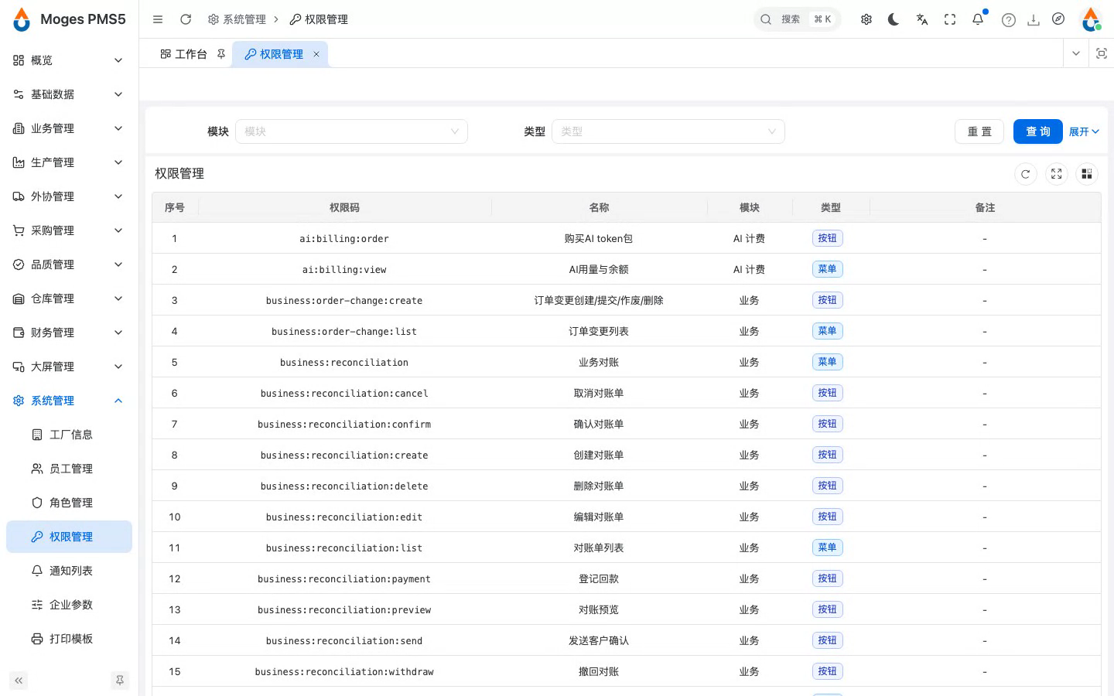Open the tabs dropdown chevron
This screenshot has width=1114, height=696.
tap(1076, 53)
